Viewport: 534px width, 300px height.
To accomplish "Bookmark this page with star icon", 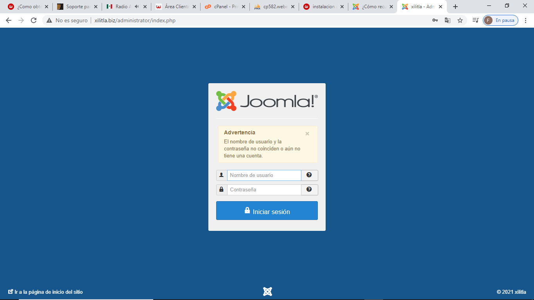I will 460,20.
